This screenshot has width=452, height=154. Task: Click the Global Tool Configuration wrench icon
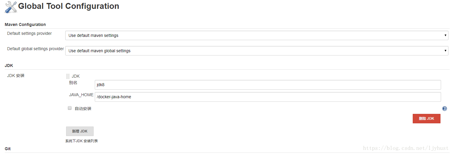coord(11,7)
